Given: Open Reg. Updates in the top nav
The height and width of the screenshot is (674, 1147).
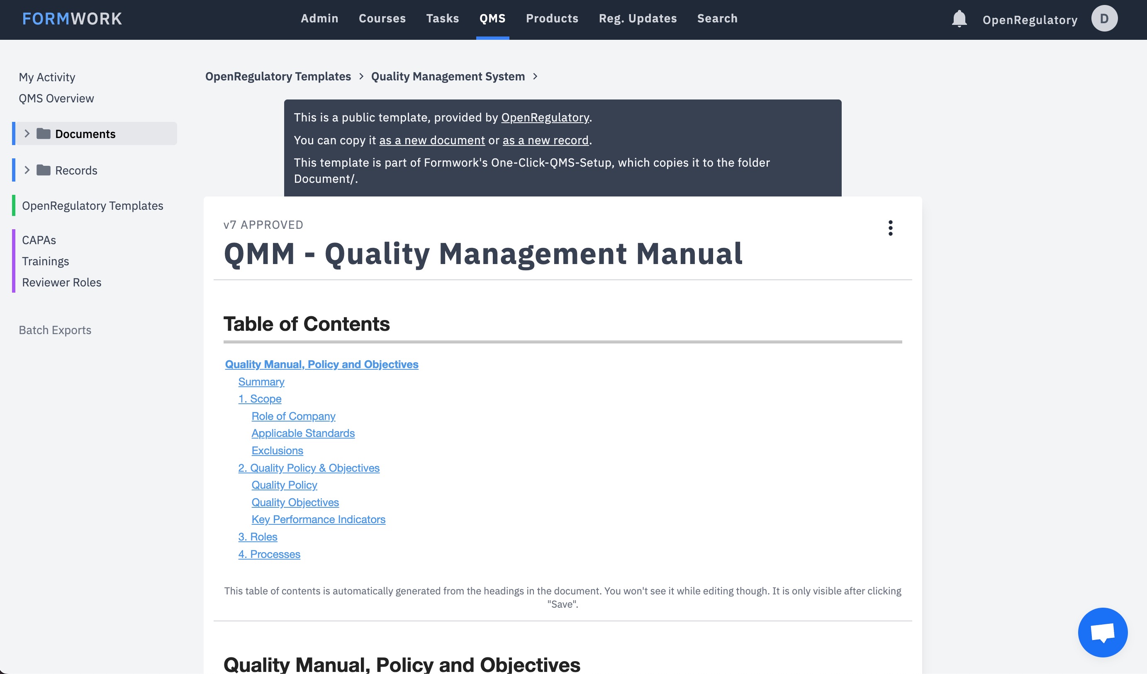Looking at the screenshot, I should point(638,19).
